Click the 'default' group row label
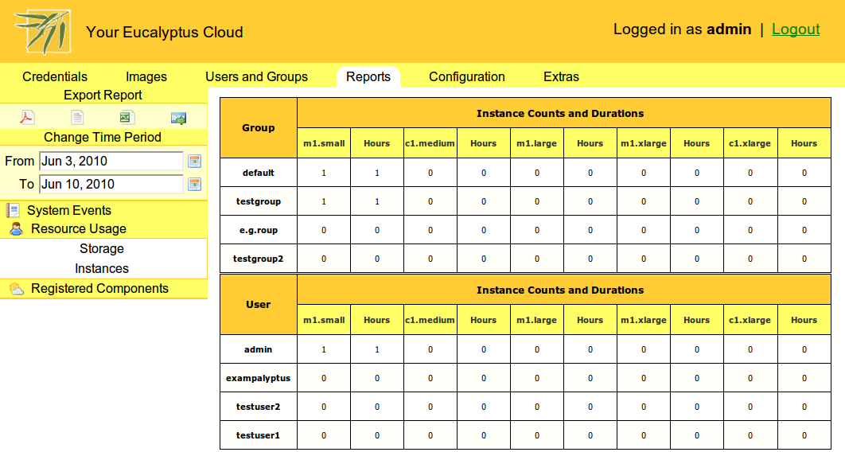This screenshot has width=845, height=452. coord(258,173)
